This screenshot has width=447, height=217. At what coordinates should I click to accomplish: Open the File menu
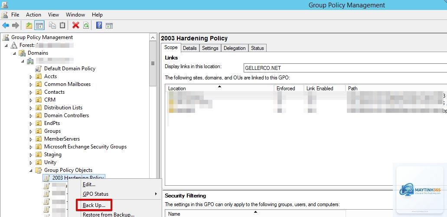point(15,15)
